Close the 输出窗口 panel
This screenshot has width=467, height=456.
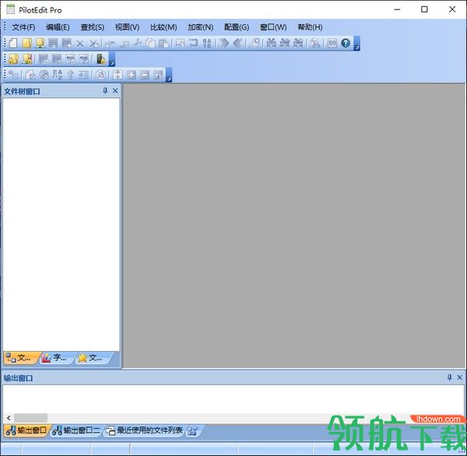click(459, 377)
